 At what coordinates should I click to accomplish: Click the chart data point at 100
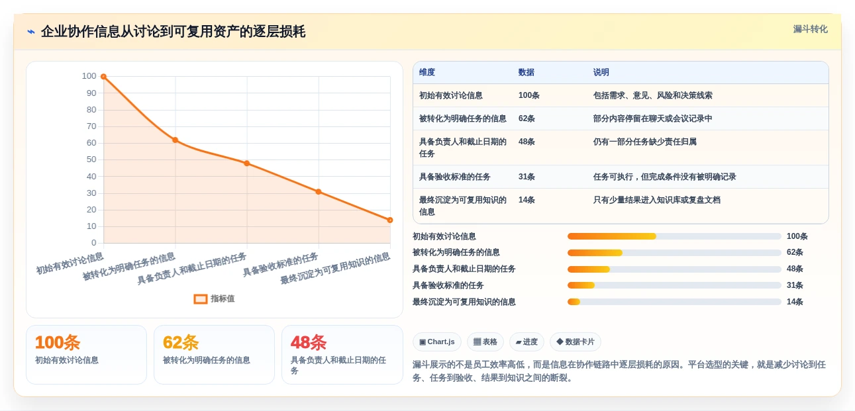[x=103, y=77]
